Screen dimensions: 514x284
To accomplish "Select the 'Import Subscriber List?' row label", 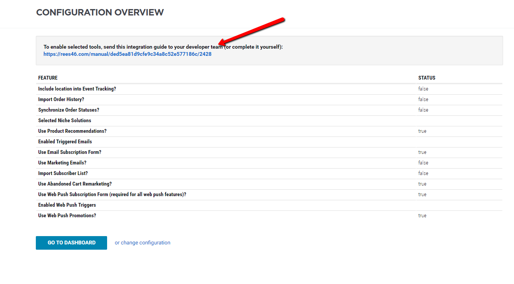I will pyautogui.click(x=63, y=173).
